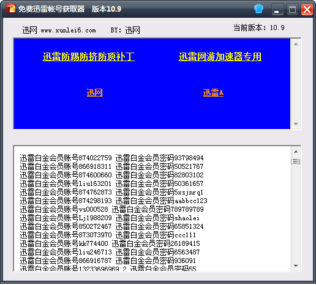316x285 pixels.
Task: Click the row with account 874600660
Action: tap(111, 175)
